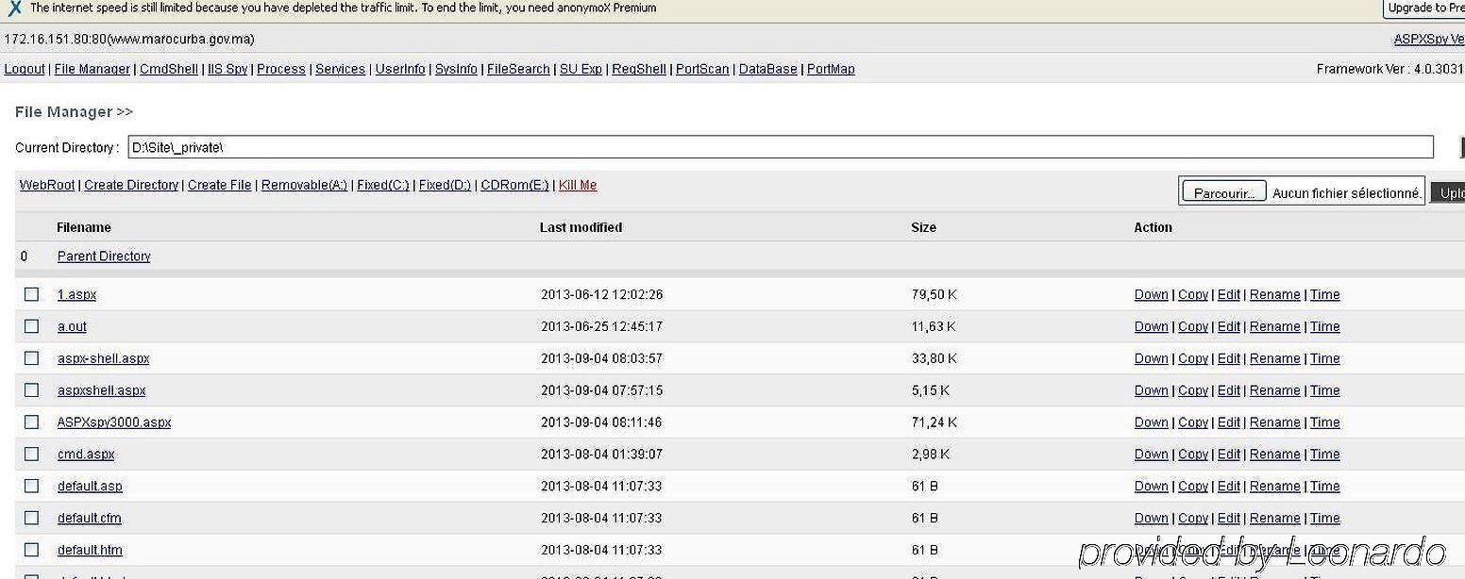This screenshot has height=579, width=1465.
Task: Check the box beside default.asp
Action: tap(31, 486)
